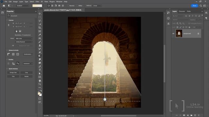This screenshot has width=209, height=117.
Task: Open gradient preset picker arrow
Action: pos(43,6)
